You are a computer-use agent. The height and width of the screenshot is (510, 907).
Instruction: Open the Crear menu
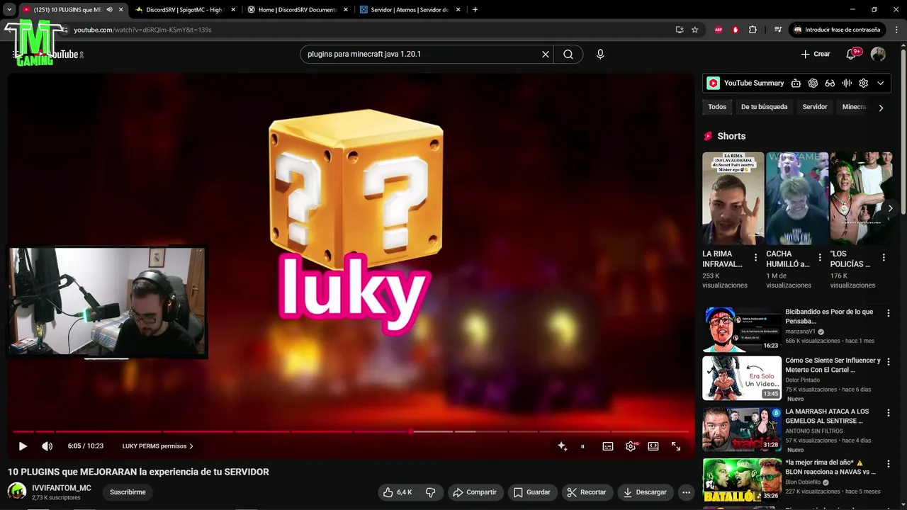pyautogui.click(x=815, y=54)
